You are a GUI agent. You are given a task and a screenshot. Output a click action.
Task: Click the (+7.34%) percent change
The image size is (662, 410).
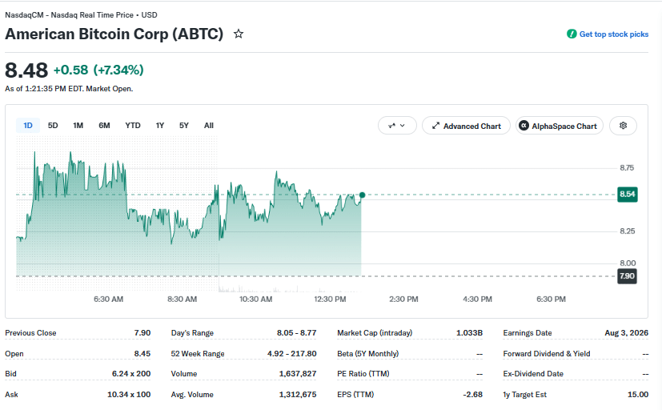[118, 70]
